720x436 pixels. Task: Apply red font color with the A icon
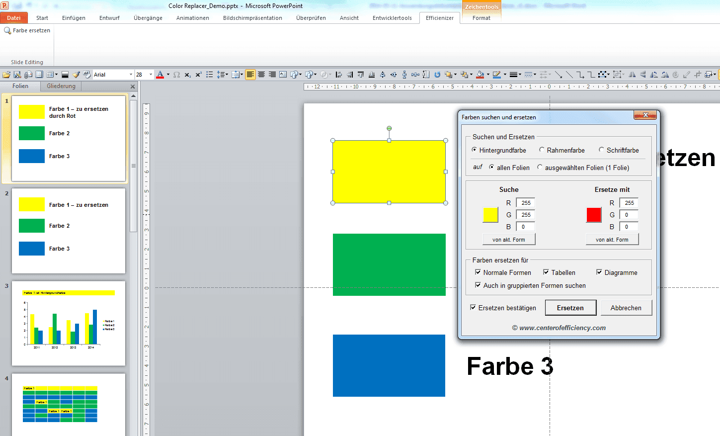pos(160,75)
